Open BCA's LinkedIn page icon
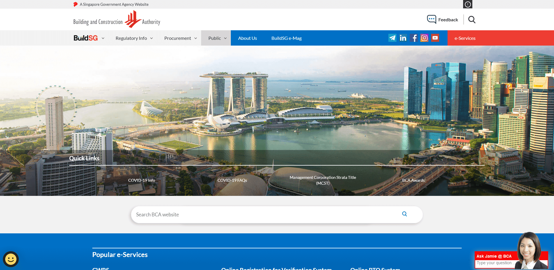This screenshot has width=554, height=270. [403, 37]
